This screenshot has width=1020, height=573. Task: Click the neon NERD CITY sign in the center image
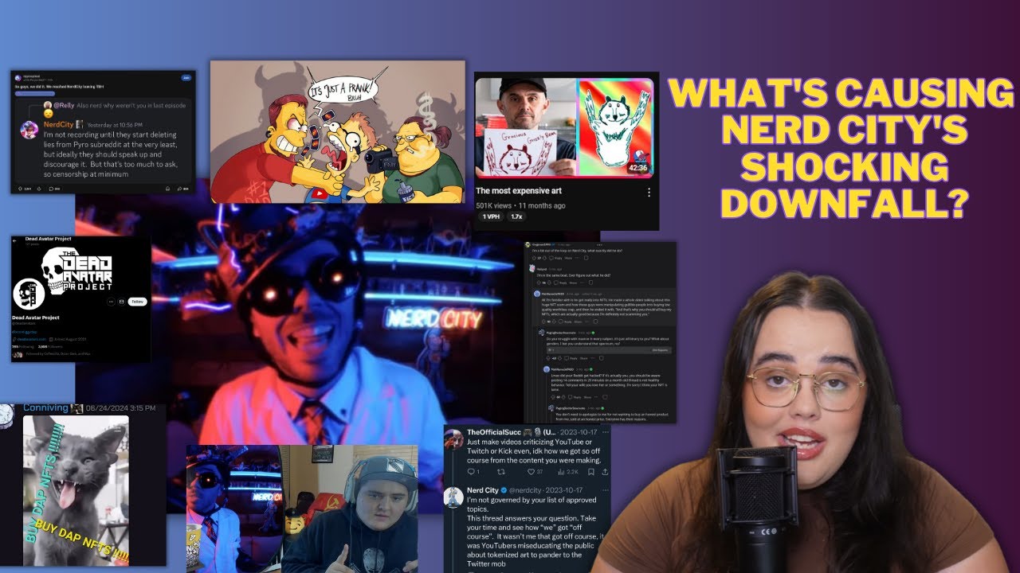(434, 318)
